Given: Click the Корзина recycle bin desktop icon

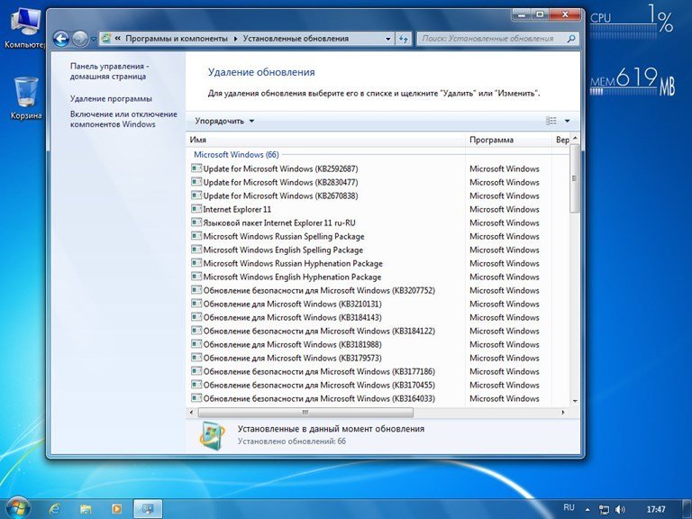Looking at the screenshot, I should (x=25, y=98).
